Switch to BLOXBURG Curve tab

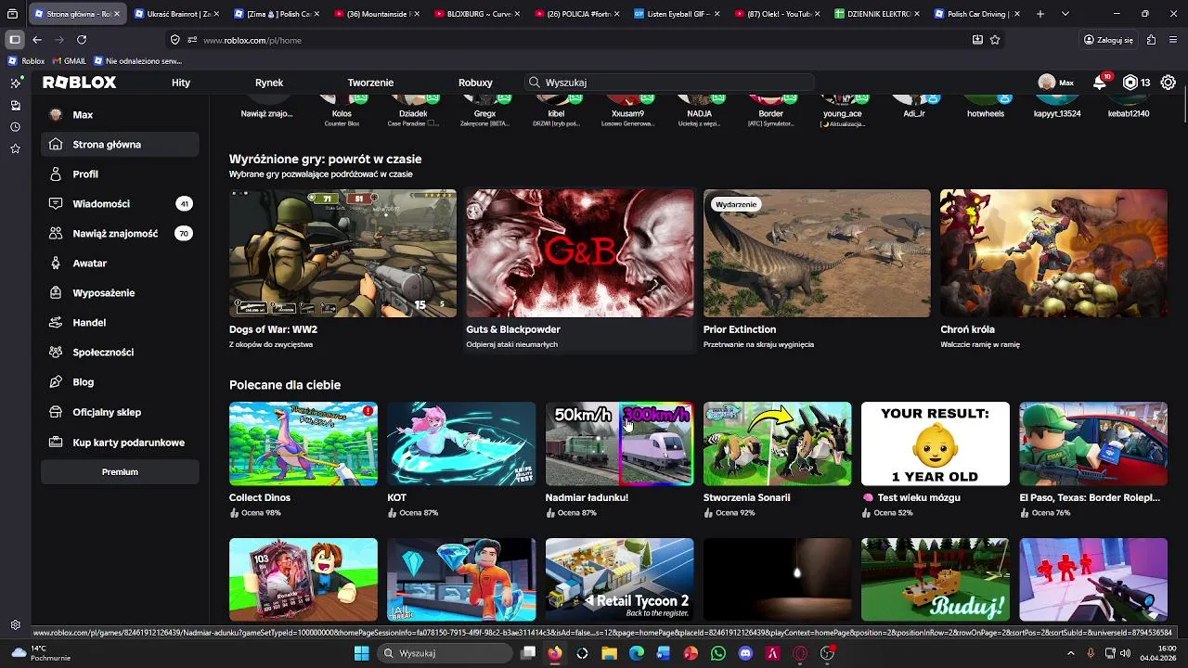478,14
